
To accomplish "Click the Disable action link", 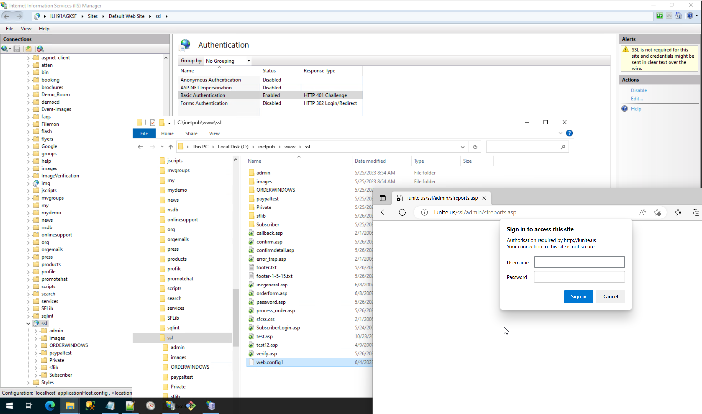I will pos(639,90).
